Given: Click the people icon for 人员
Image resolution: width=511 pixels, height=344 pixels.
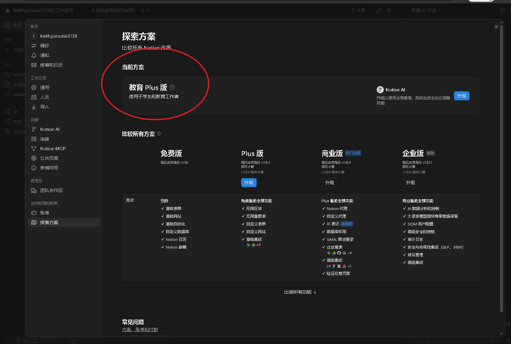Looking at the screenshot, I should pyautogui.click(x=34, y=97).
